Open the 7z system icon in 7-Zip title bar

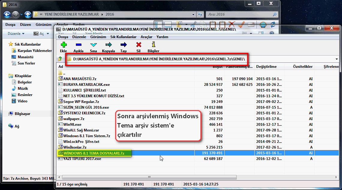58,29
